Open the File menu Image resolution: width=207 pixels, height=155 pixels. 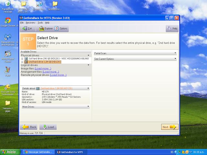click(x=22, y=23)
